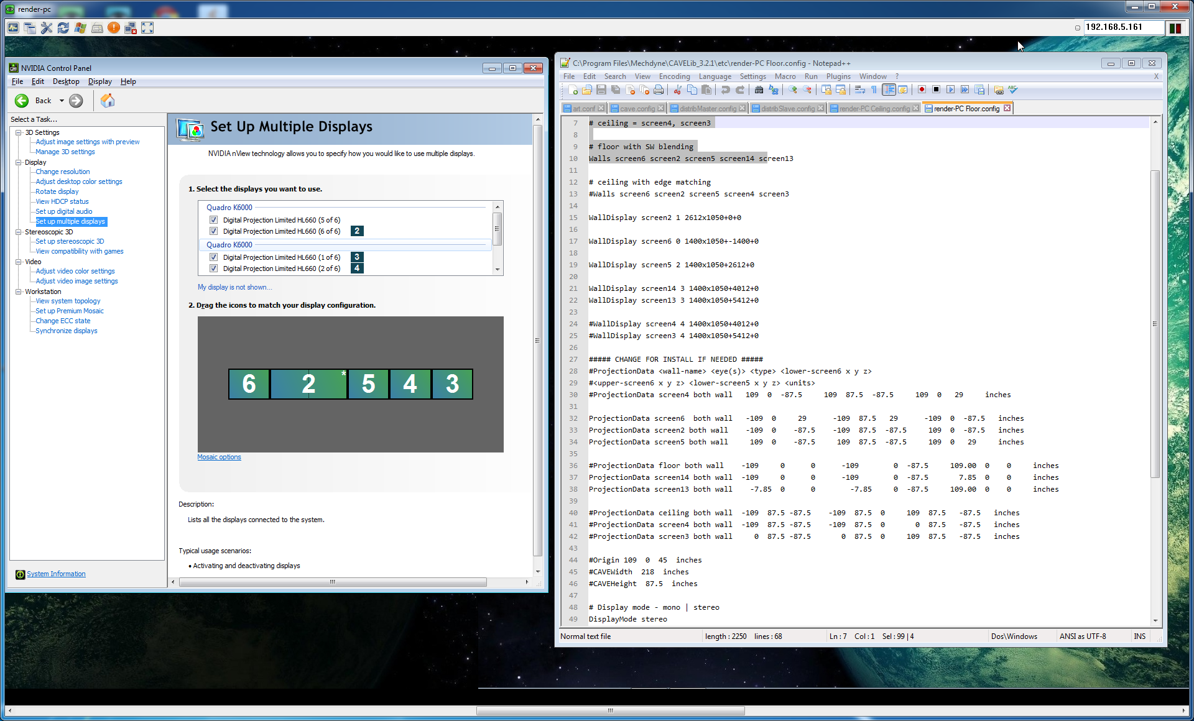The width and height of the screenshot is (1194, 721).
Task: Uncheck the HL660 (5 of 6) display checkbox
Action: click(x=214, y=220)
